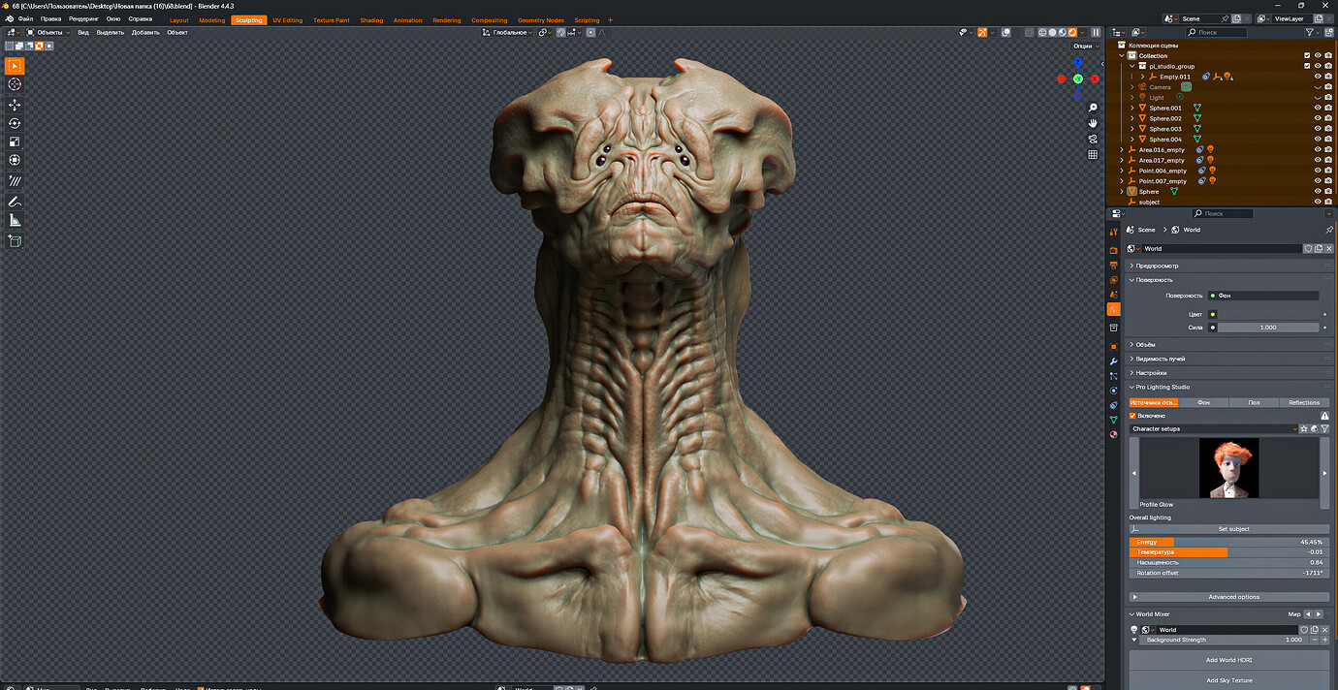The image size is (1338, 690).
Task: Switch to the Shading workspace tab
Action: pos(371,19)
